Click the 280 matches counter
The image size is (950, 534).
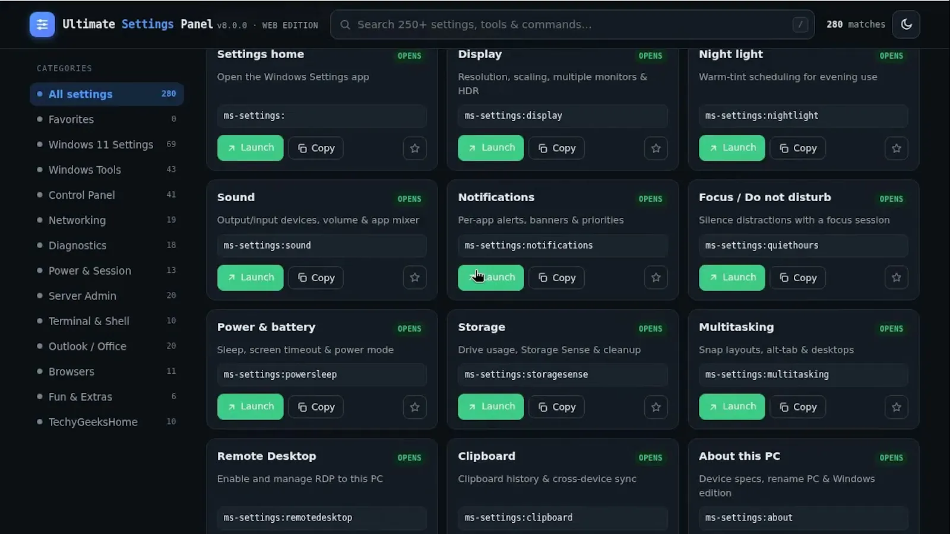click(x=856, y=24)
